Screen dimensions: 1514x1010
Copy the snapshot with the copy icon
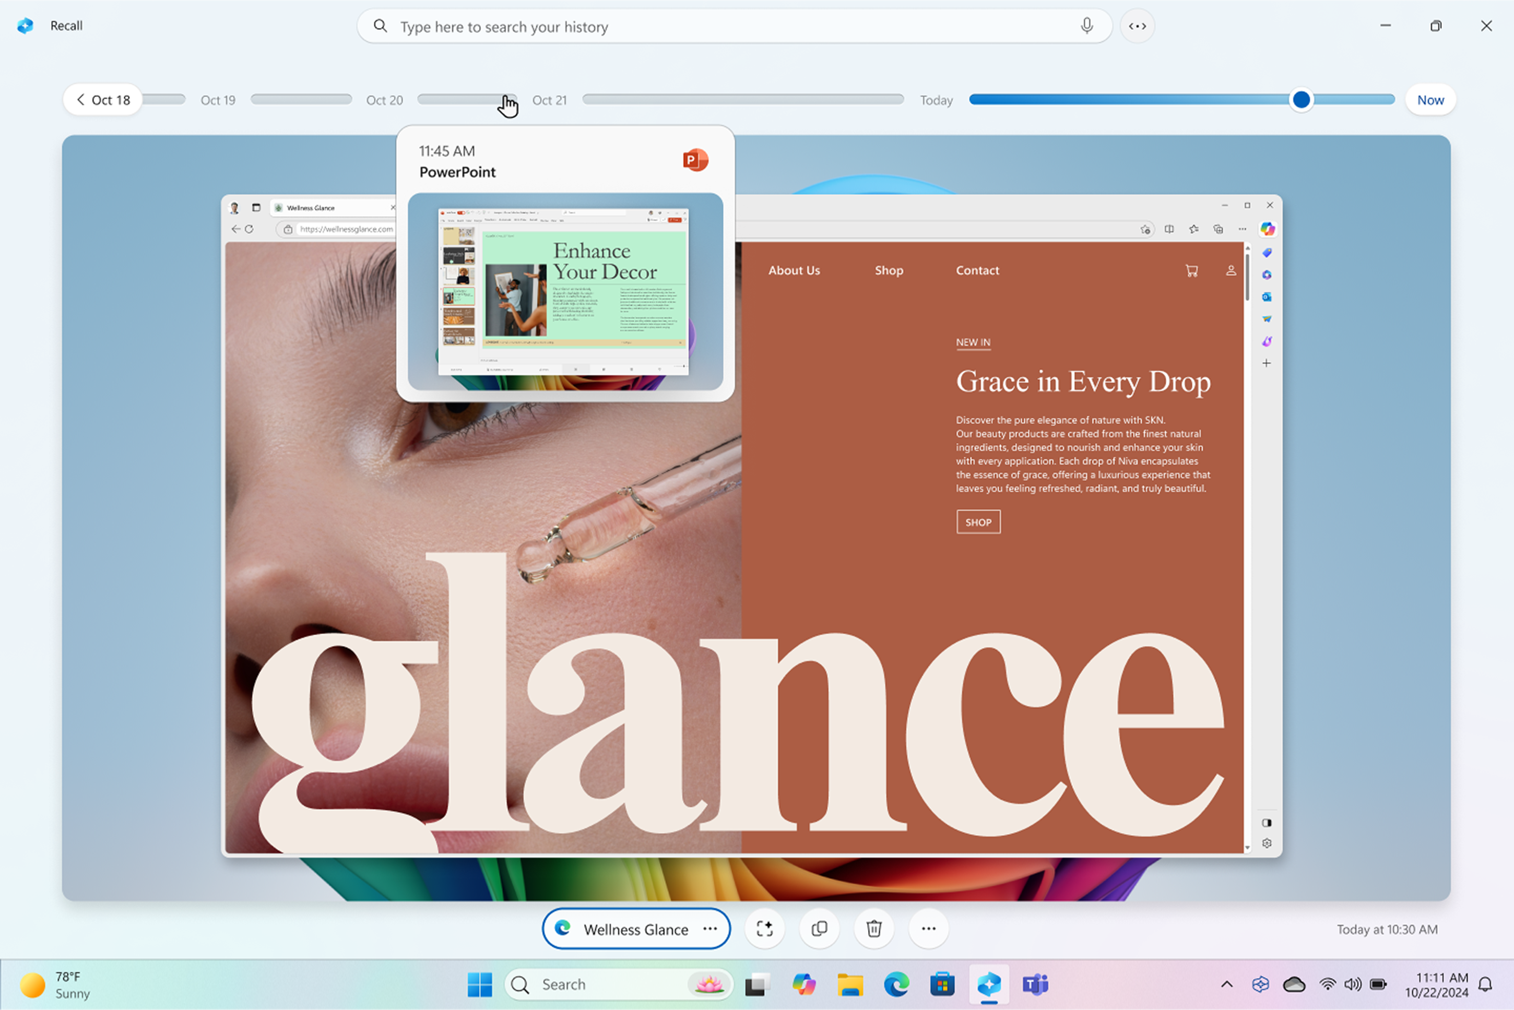click(x=819, y=928)
